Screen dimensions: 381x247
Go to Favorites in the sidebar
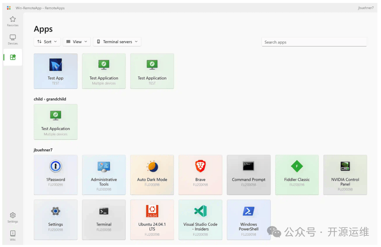pos(13,21)
